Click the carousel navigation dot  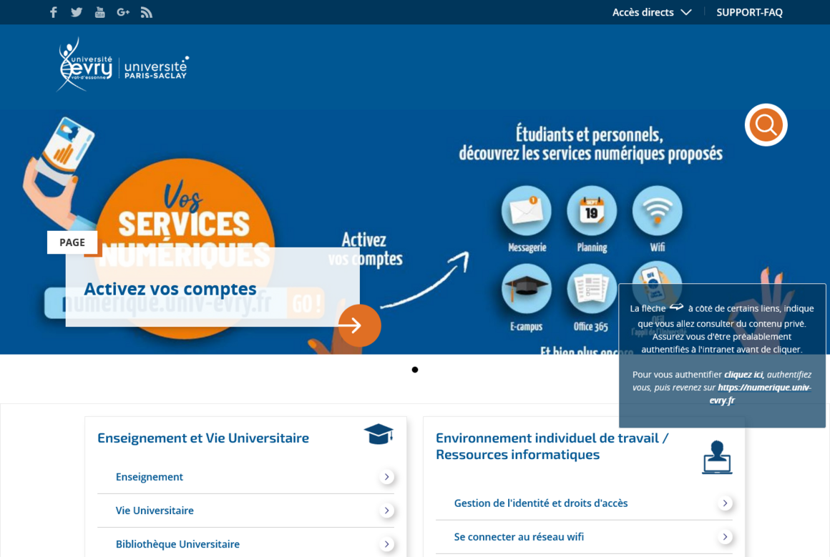point(415,370)
